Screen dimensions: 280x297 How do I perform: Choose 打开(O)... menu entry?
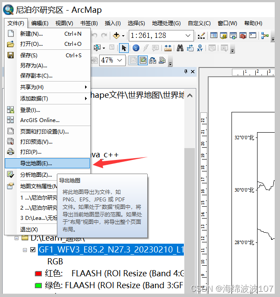coord(47,44)
